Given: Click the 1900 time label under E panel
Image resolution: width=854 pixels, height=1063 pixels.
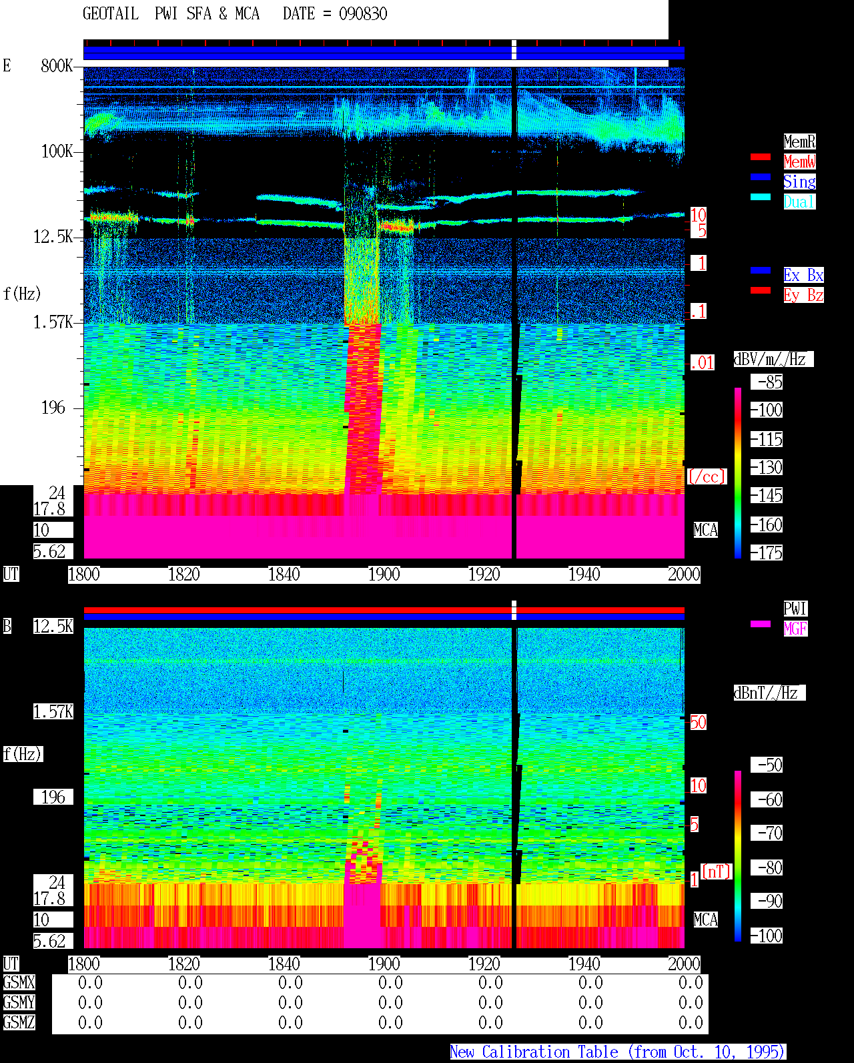Looking at the screenshot, I should tap(384, 574).
